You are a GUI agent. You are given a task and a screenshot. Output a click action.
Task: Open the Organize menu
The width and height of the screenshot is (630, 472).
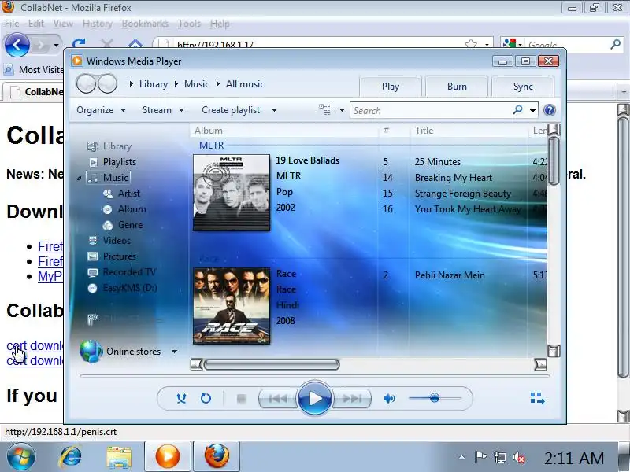(102, 110)
